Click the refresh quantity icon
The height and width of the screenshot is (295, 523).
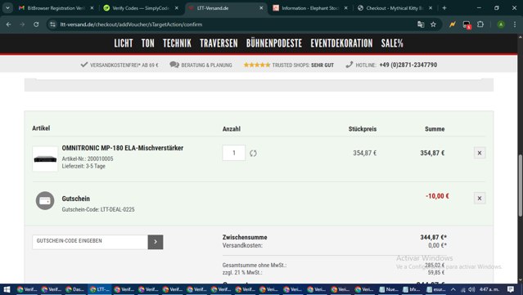(x=253, y=153)
